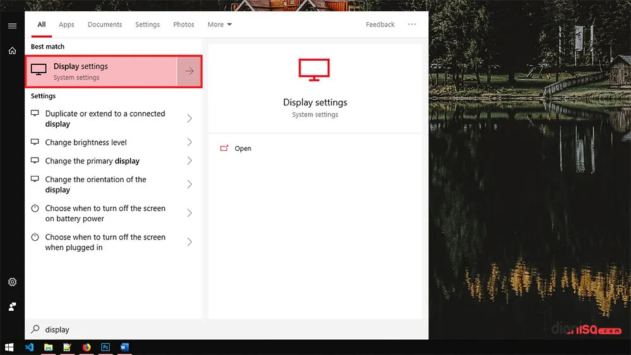
Task: Open Notepad++ from the taskbar
Action: click(68, 347)
